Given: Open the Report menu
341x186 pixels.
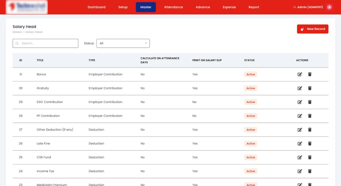Looking at the screenshot, I should (x=254, y=7).
